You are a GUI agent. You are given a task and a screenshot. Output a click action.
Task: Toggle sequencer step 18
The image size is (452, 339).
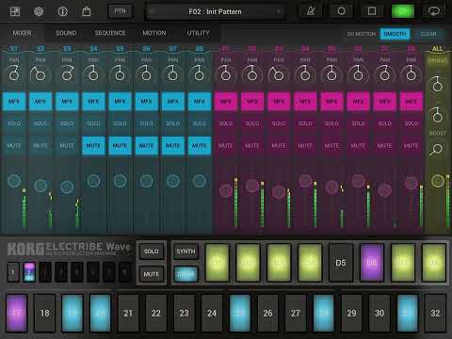coord(44,313)
